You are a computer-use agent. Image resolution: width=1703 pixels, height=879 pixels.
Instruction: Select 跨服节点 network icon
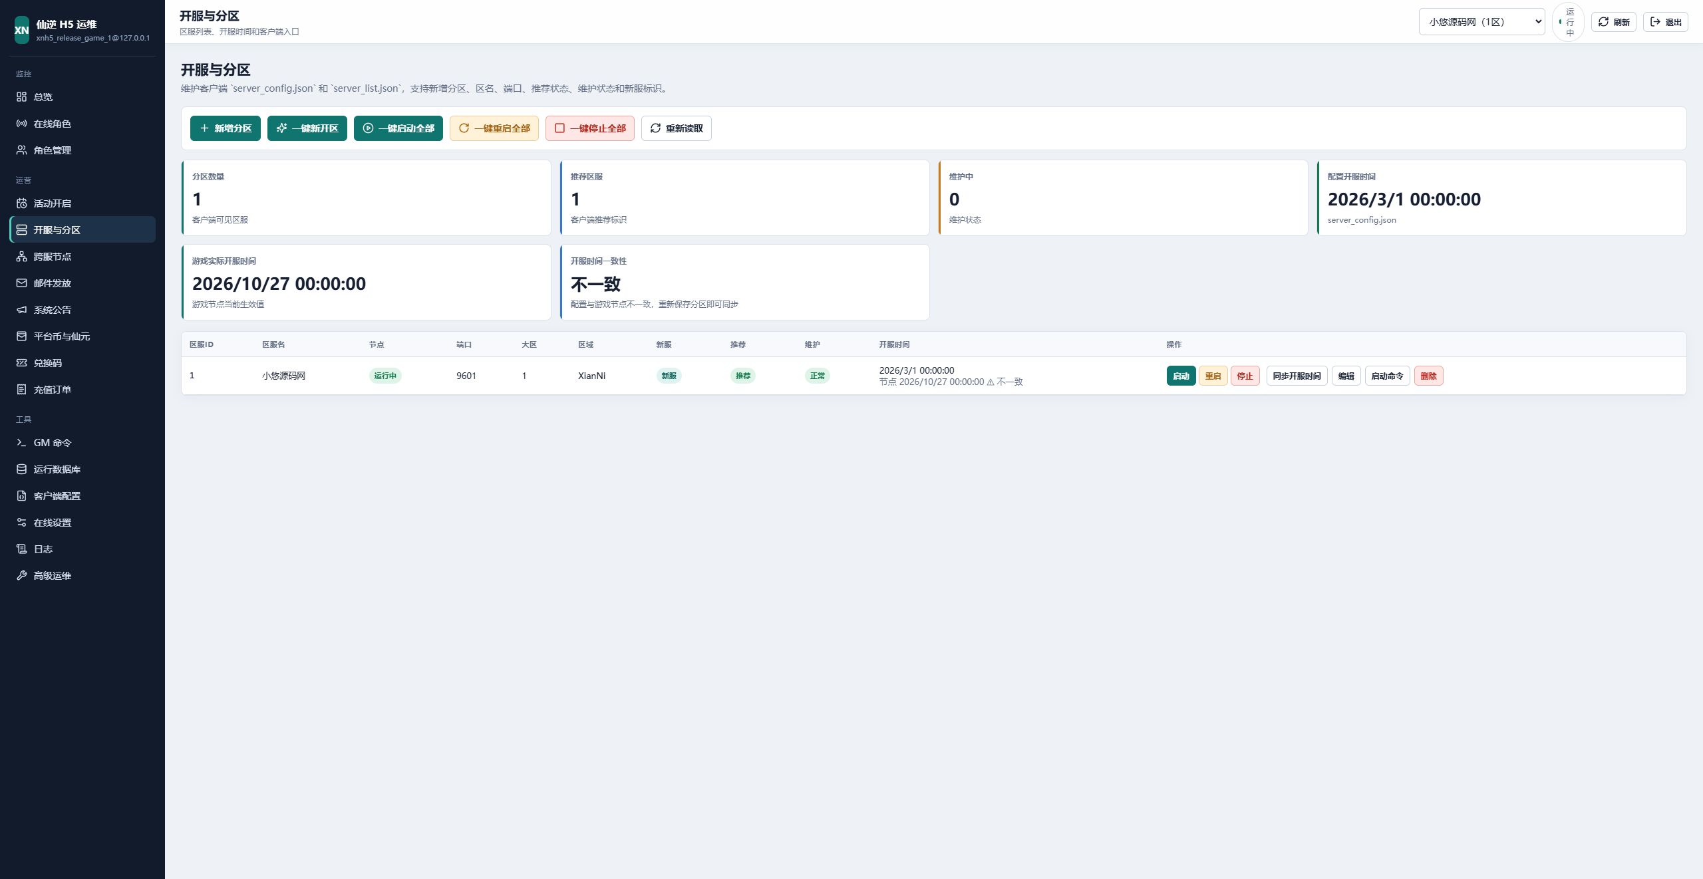point(21,257)
